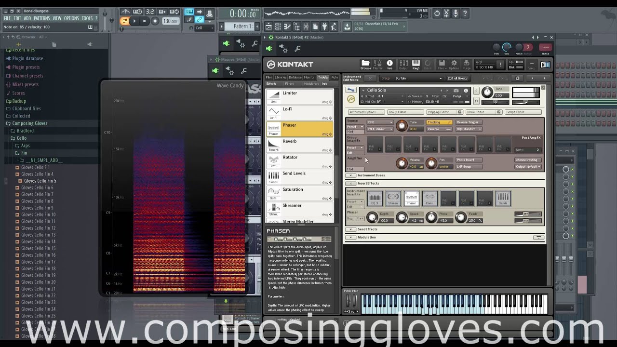617x347 pixels.
Task: Adjust the instrument Tune knob
Action: 487,92
